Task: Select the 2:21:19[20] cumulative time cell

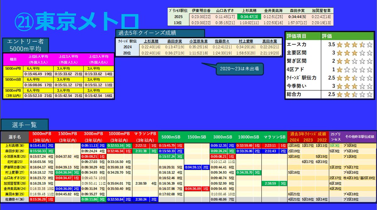Action: pyautogui.click(x=270, y=53)
